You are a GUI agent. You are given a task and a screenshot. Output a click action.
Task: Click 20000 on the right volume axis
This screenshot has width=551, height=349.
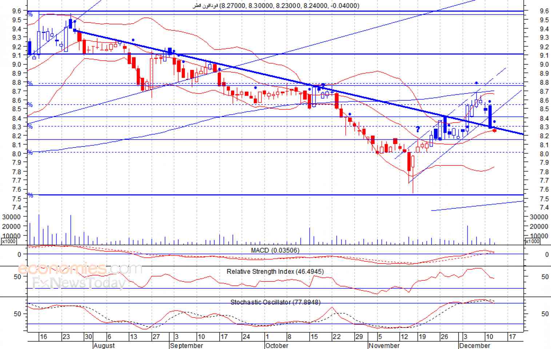539,226
